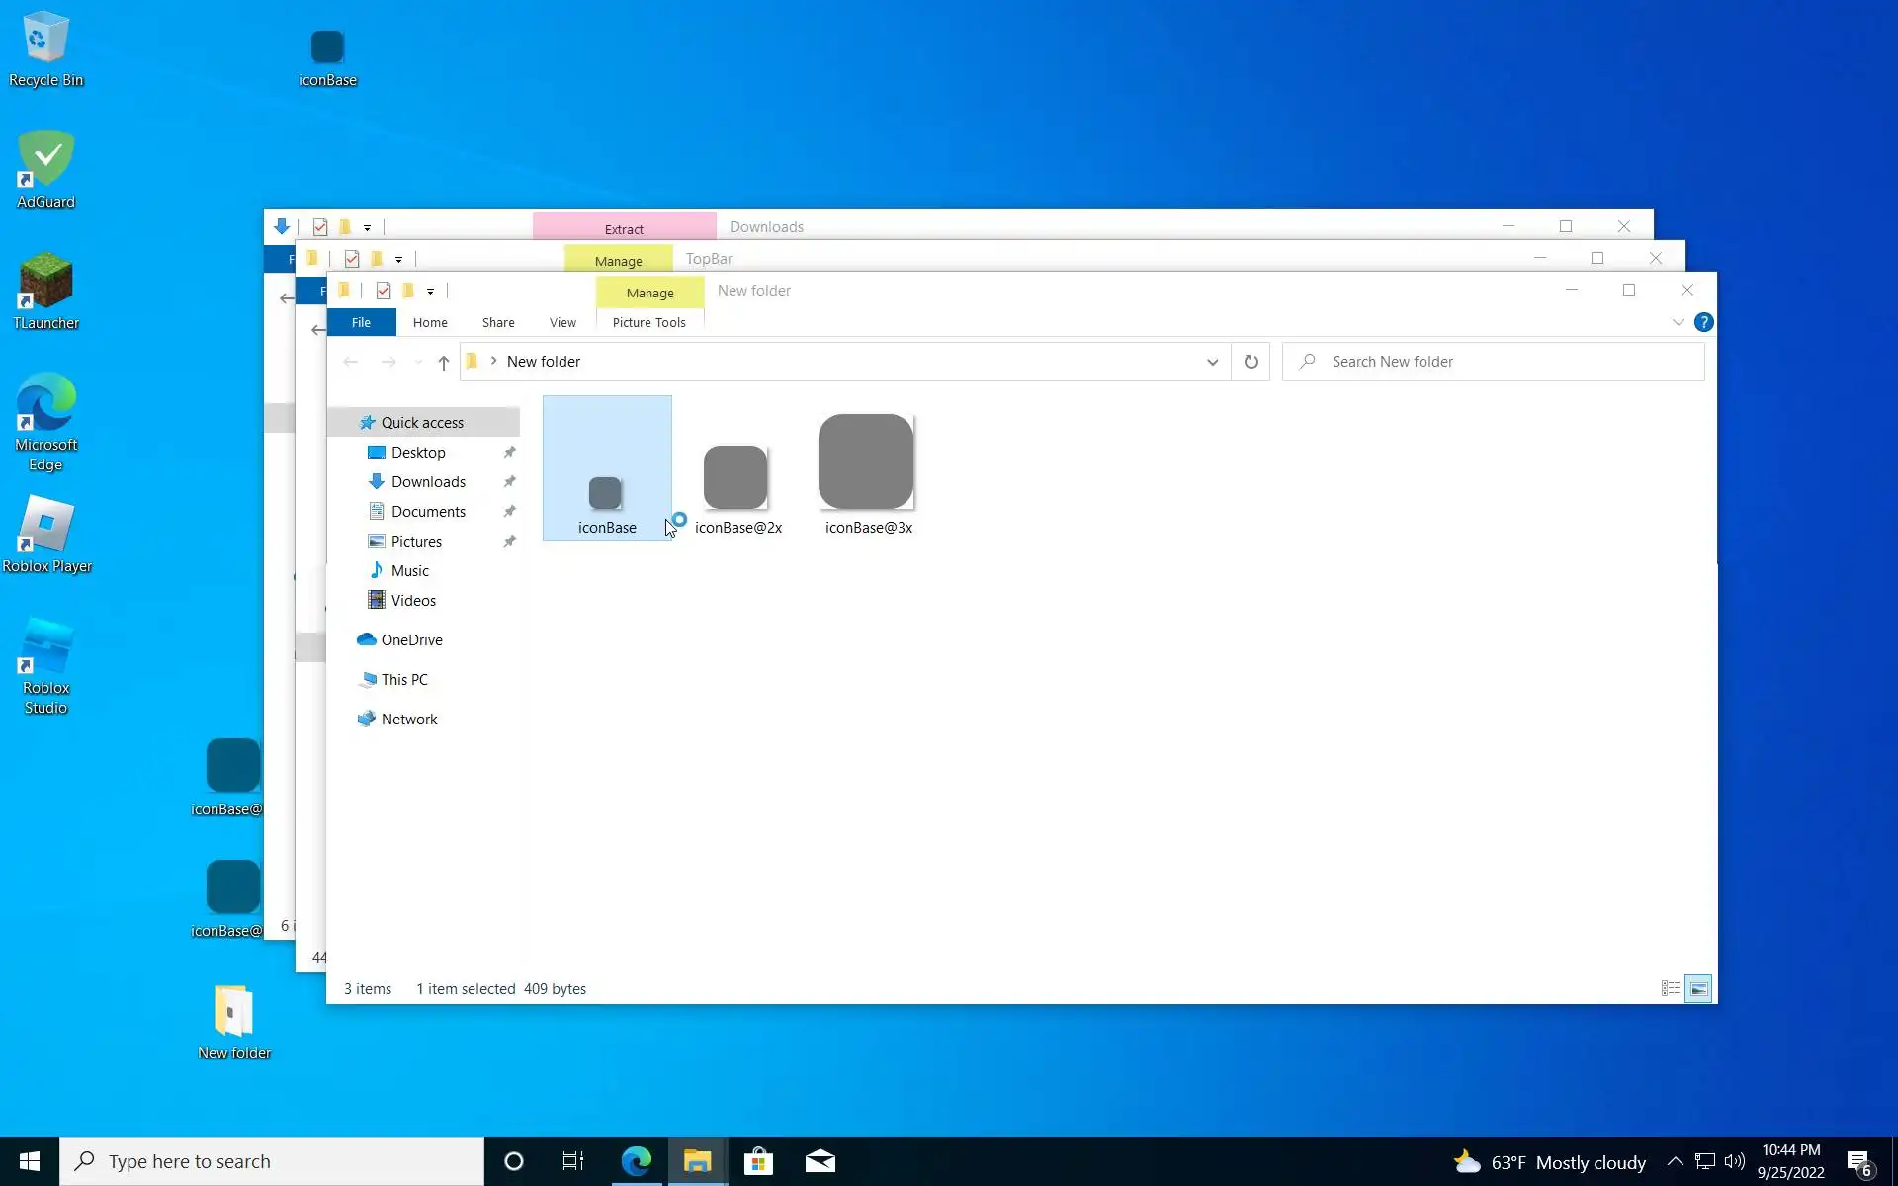Refresh the New folder view
Screen dimensions: 1898x1186
(1251, 362)
